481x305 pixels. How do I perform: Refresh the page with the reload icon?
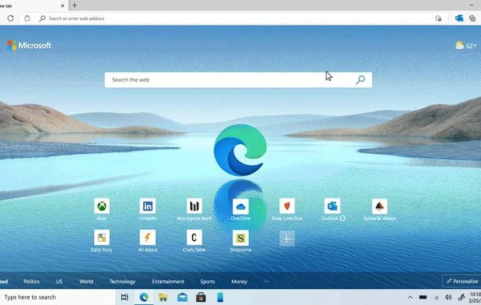point(11,19)
